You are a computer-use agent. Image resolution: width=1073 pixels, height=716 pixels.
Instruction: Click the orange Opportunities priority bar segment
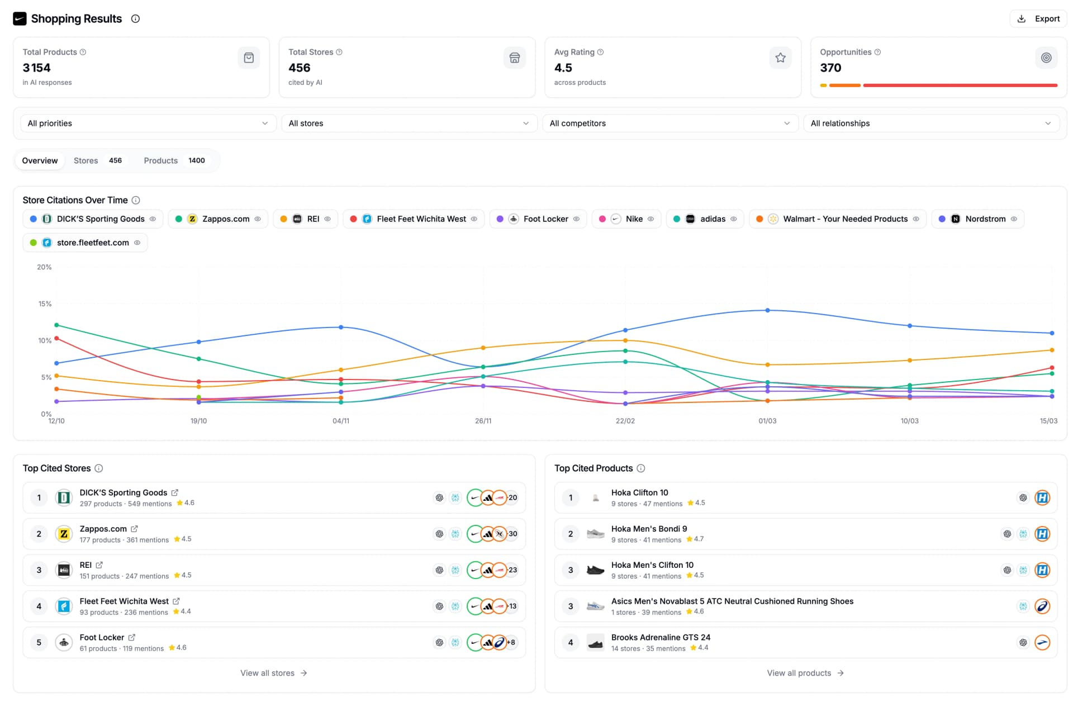click(844, 86)
